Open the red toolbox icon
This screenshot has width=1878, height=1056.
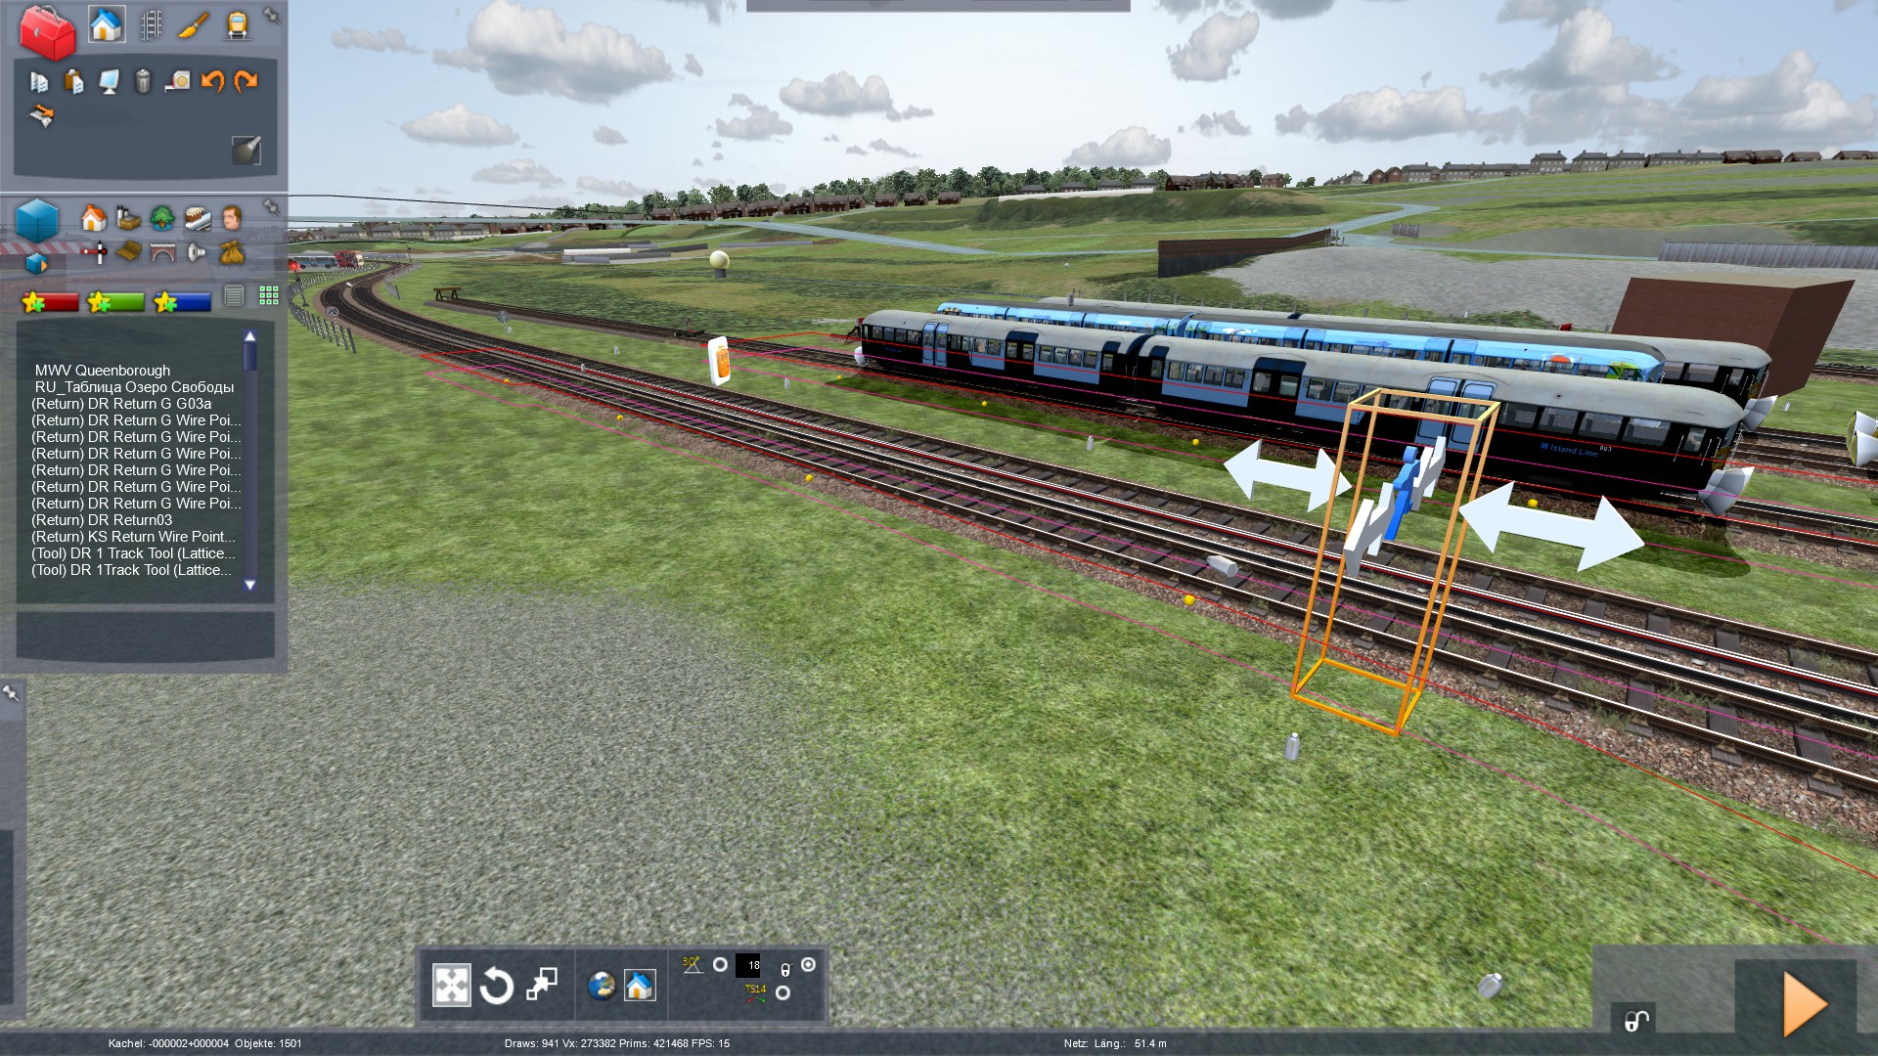[x=48, y=32]
